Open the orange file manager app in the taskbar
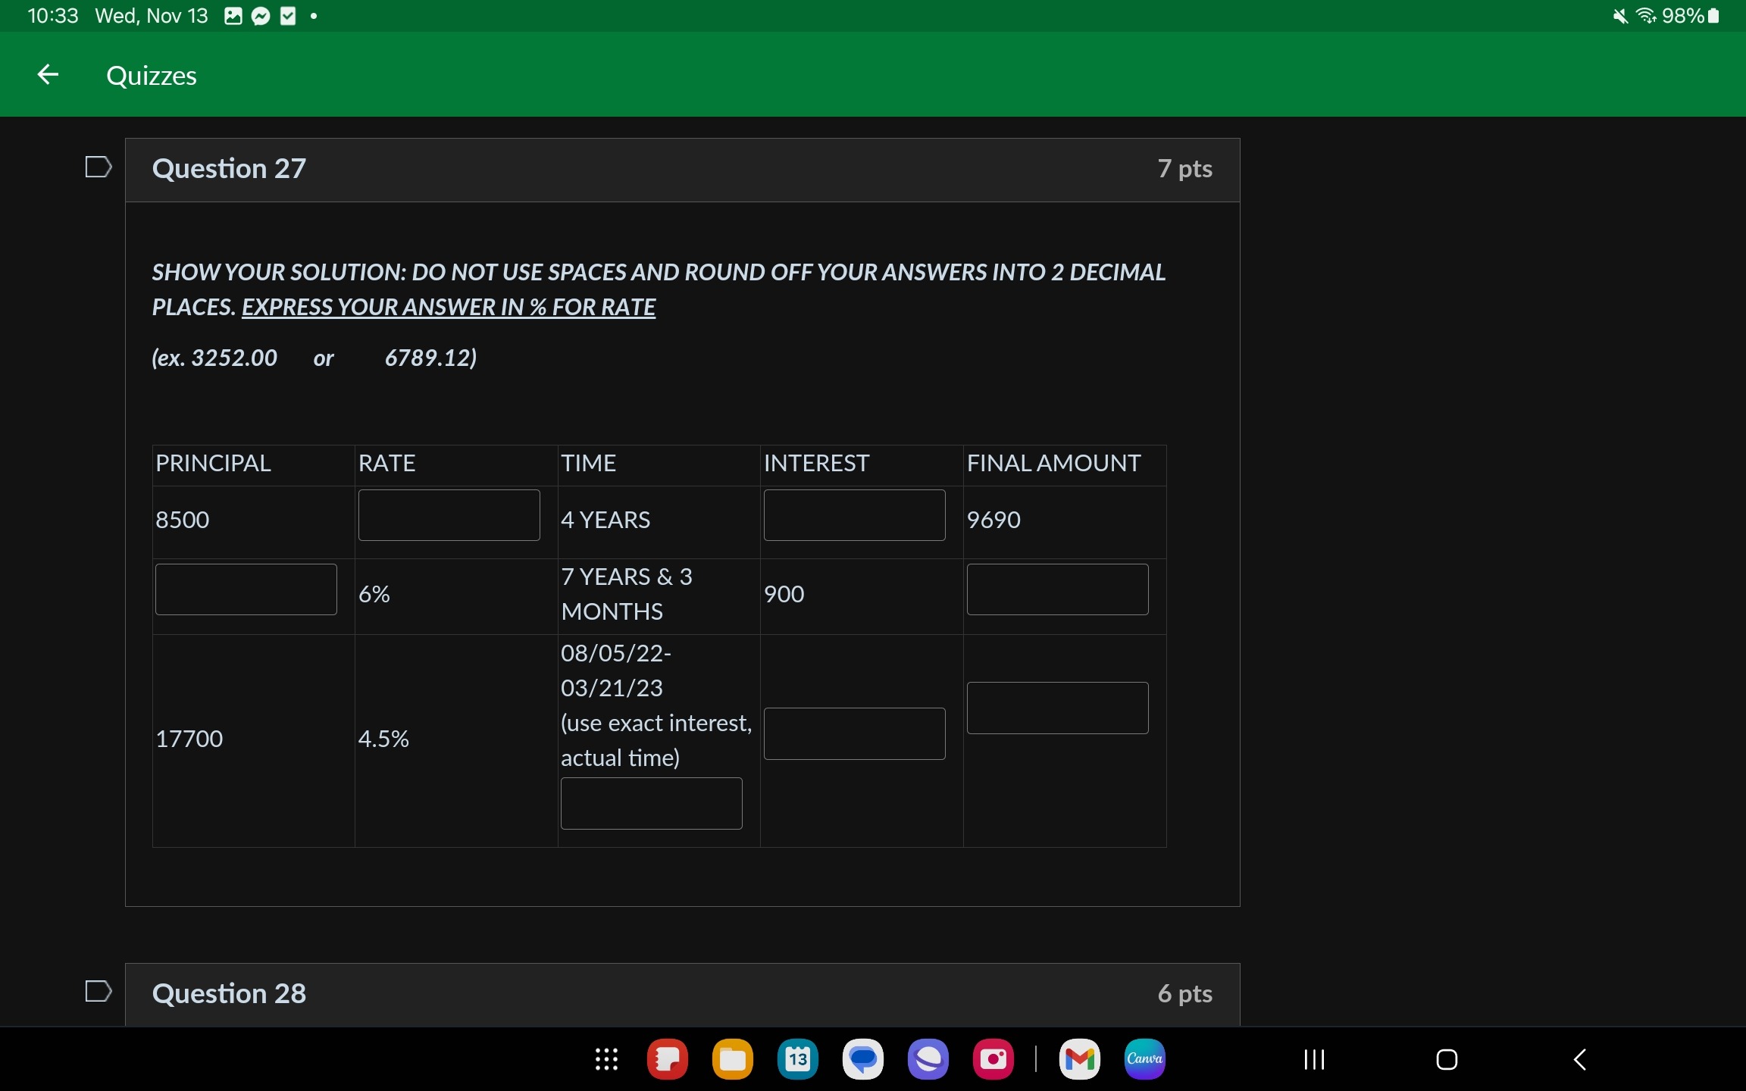This screenshot has height=1091, width=1746. click(x=732, y=1059)
